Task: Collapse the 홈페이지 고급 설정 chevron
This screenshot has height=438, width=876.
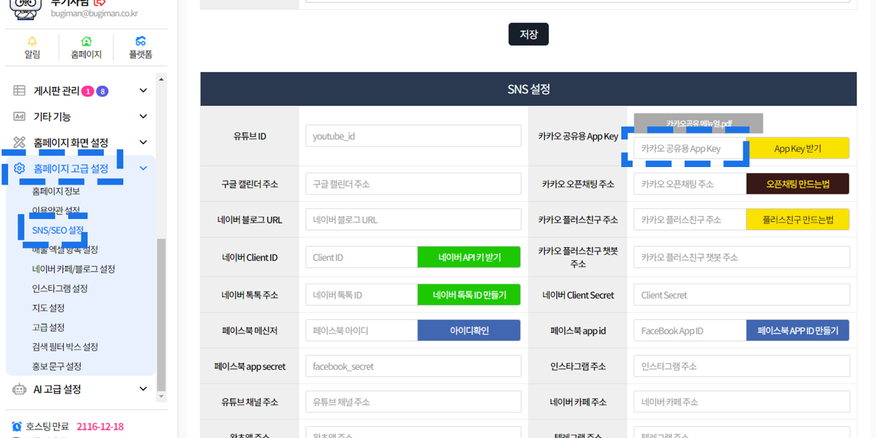Action: 143,168
